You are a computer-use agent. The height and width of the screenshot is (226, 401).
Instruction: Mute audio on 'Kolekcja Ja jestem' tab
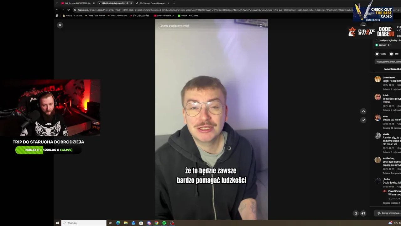click(127, 3)
